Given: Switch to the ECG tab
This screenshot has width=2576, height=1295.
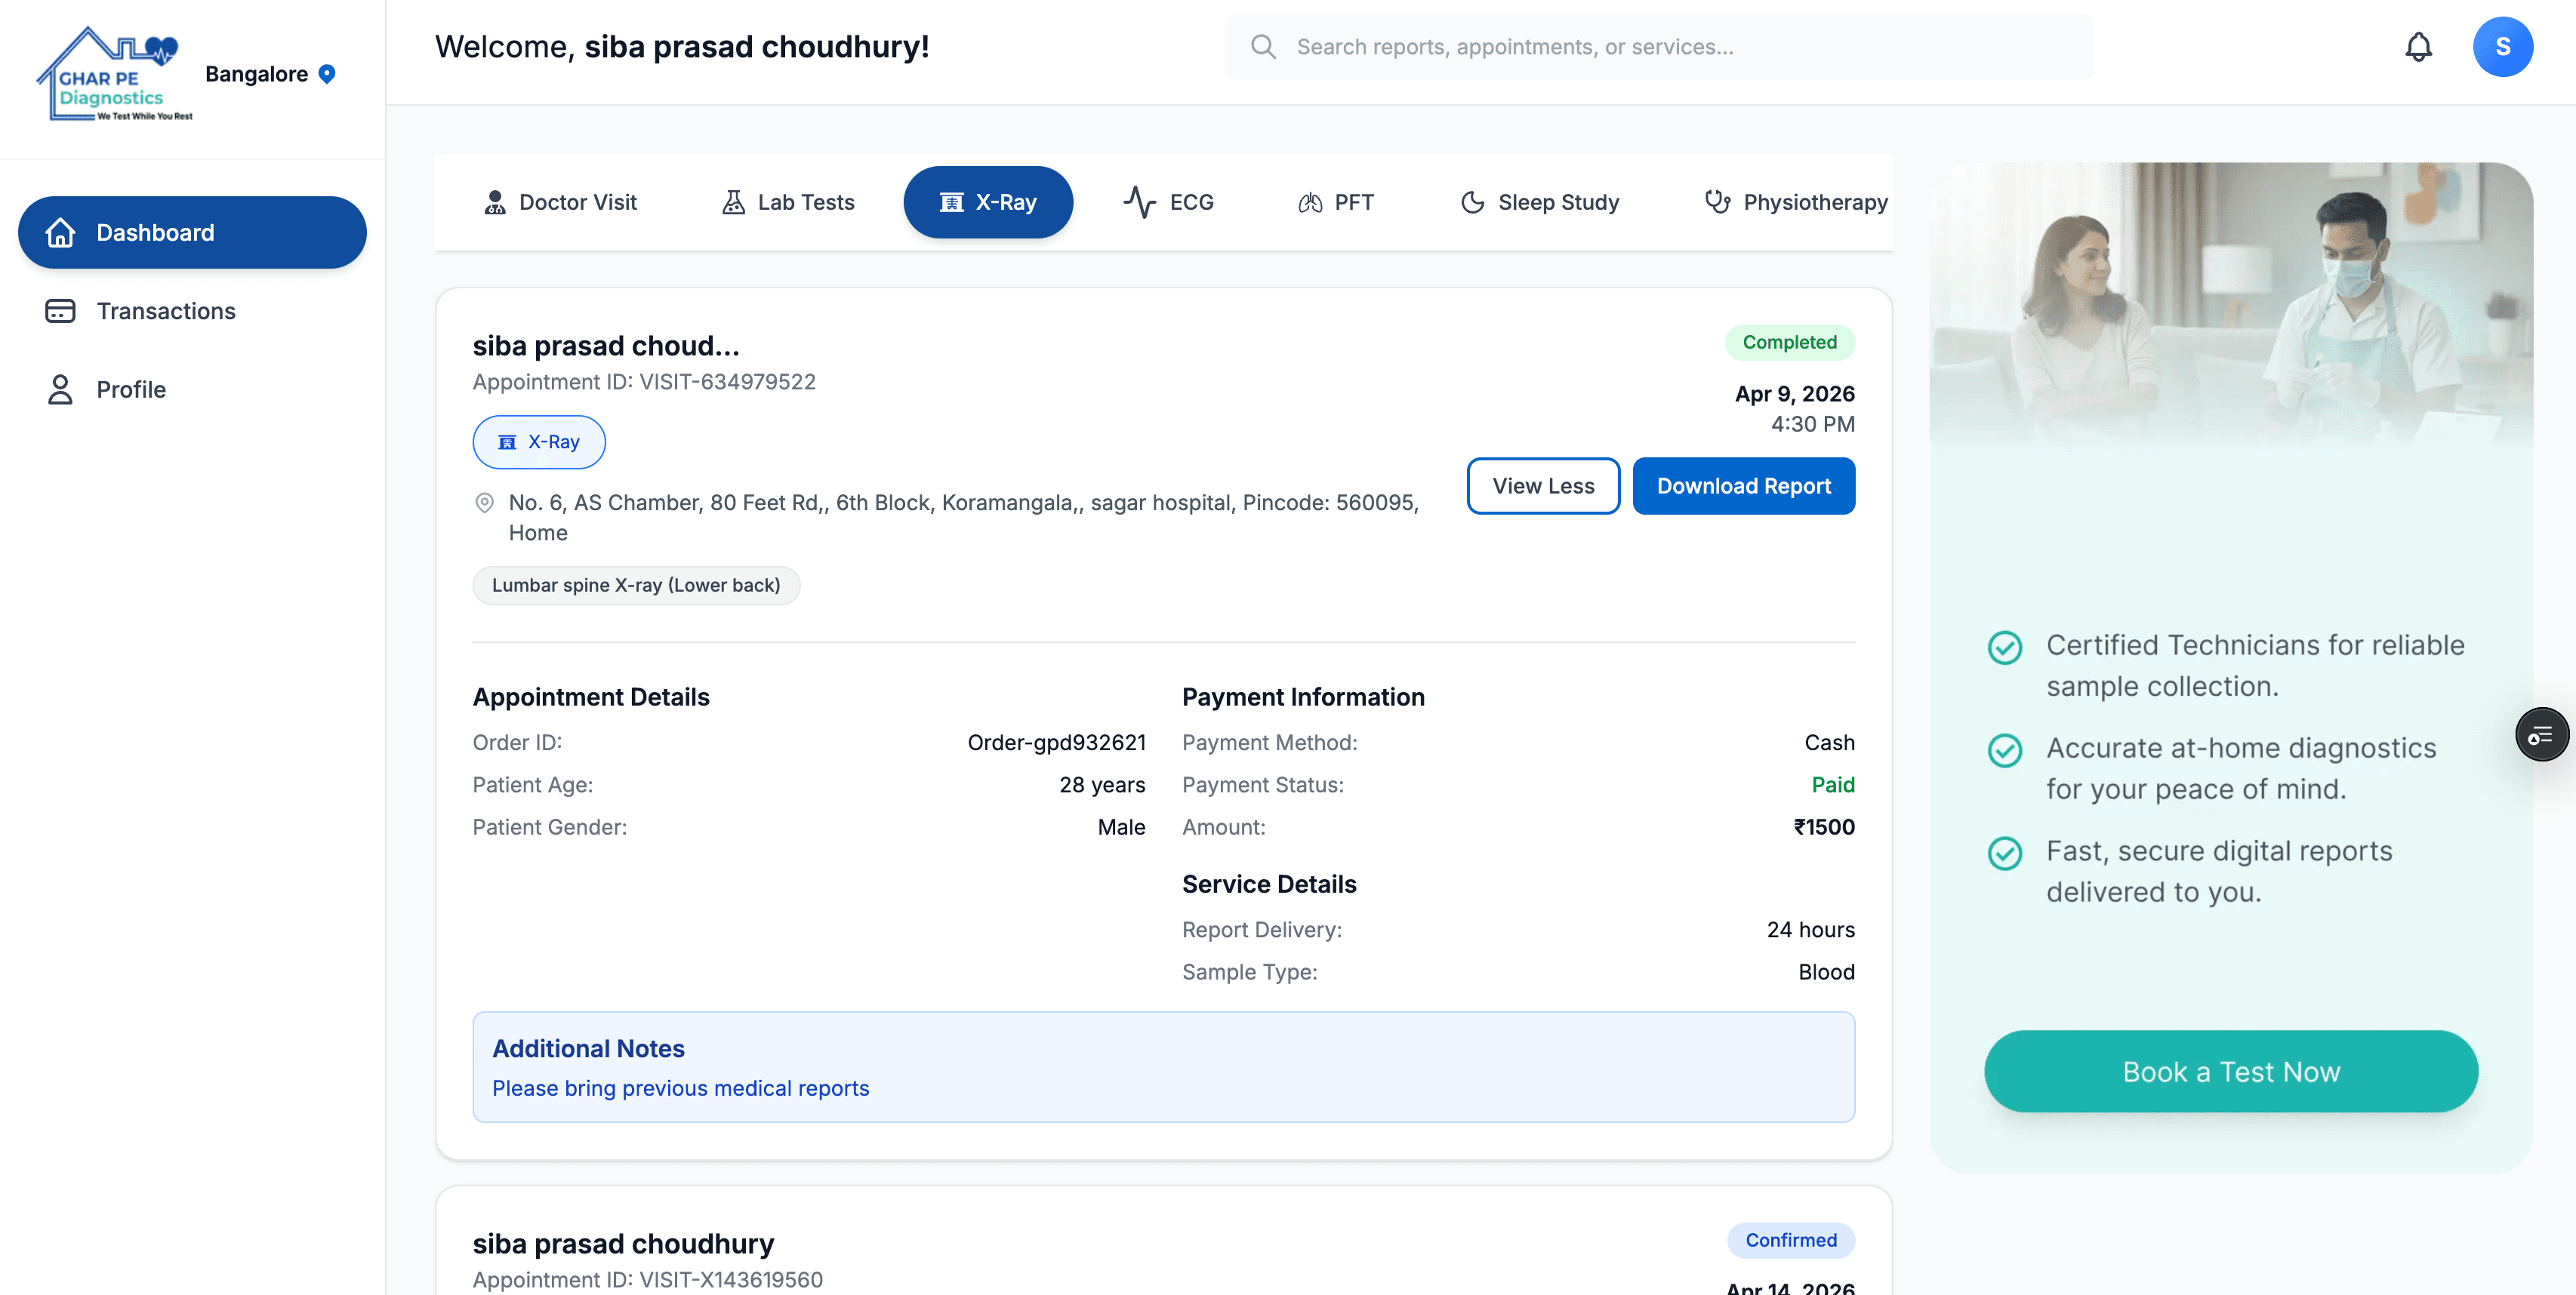Looking at the screenshot, I should tap(1168, 203).
